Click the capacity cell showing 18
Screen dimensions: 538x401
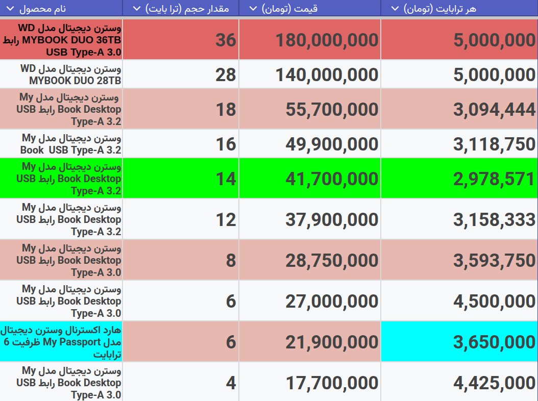click(x=181, y=109)
